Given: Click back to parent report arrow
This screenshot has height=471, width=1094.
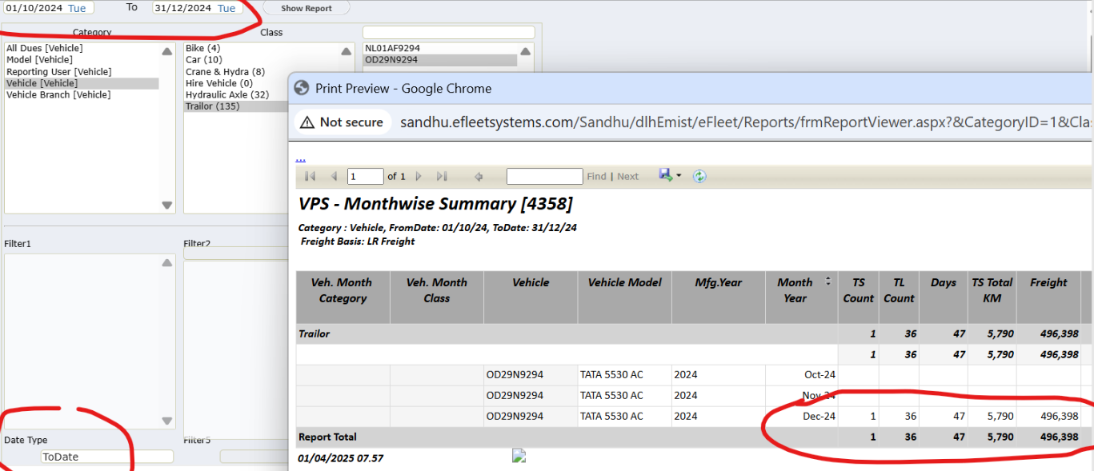Looking at the screenshot, I should coord(479,177).
